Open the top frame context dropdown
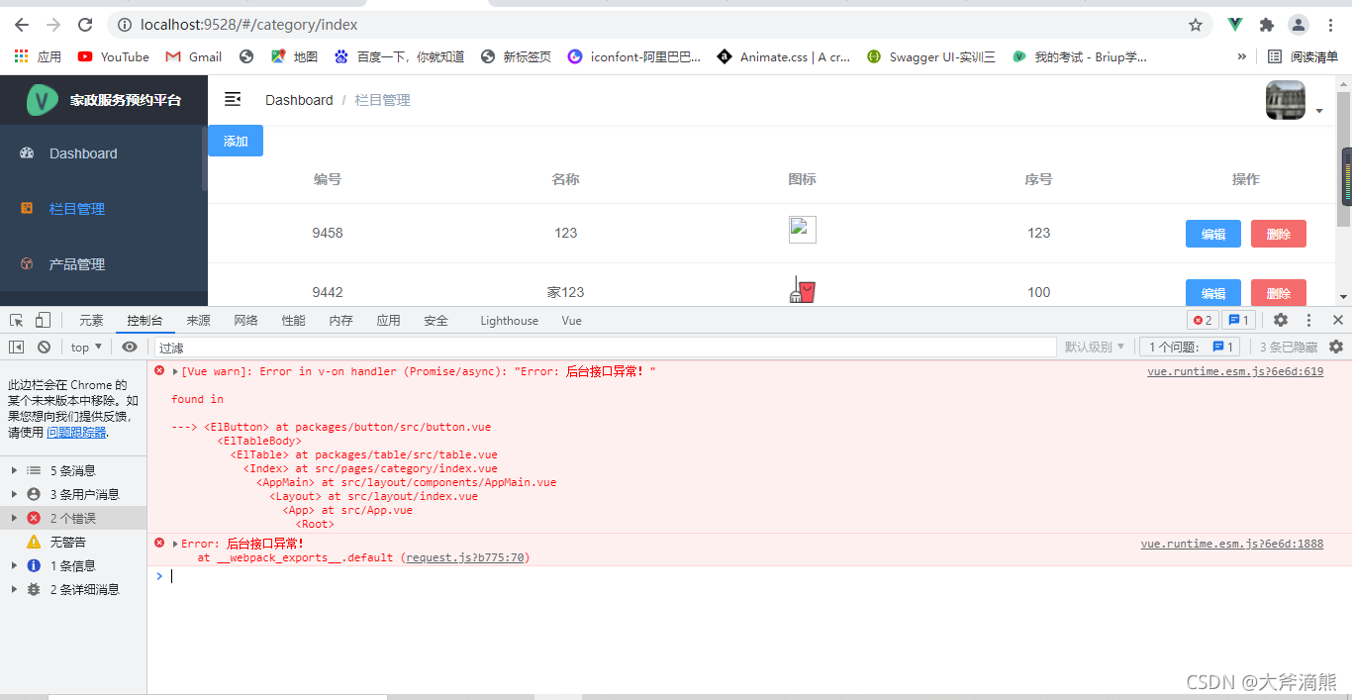 [x=85, y=347]
